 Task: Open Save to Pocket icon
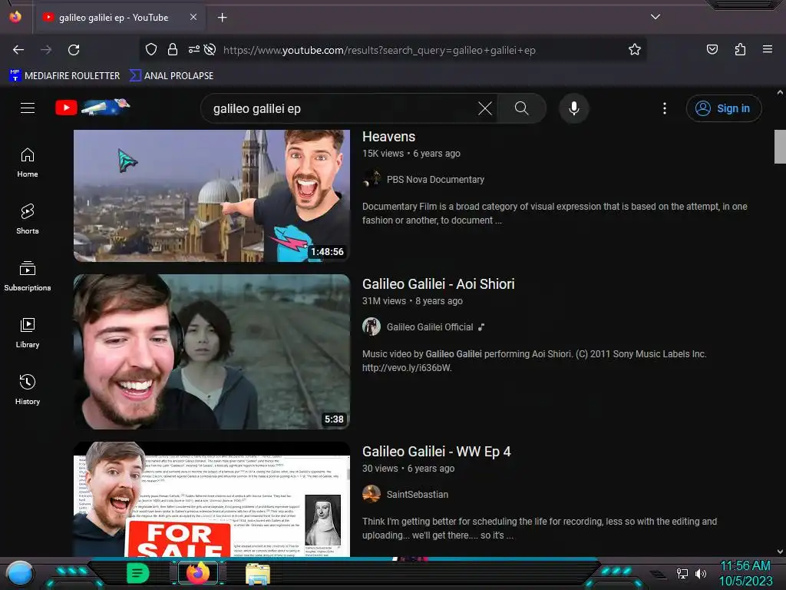(x=712, y=49)
